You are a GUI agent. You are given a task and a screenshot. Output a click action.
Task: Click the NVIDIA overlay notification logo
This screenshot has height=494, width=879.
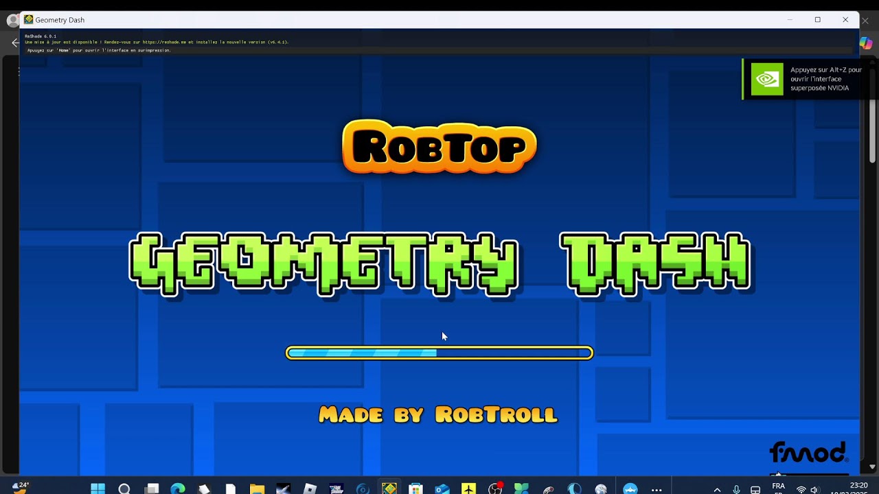point(766,80)
